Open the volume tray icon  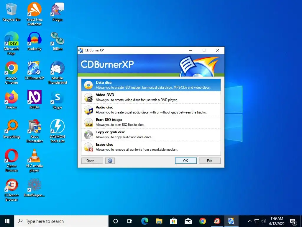264,221
